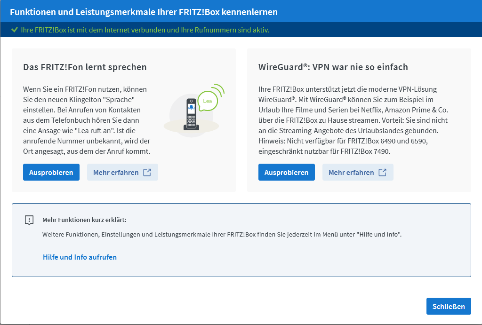The height and width of the screenshot is (325, 482).
Task: Click Ausprobieren under WireGuard VPN card
Action: 287,172
